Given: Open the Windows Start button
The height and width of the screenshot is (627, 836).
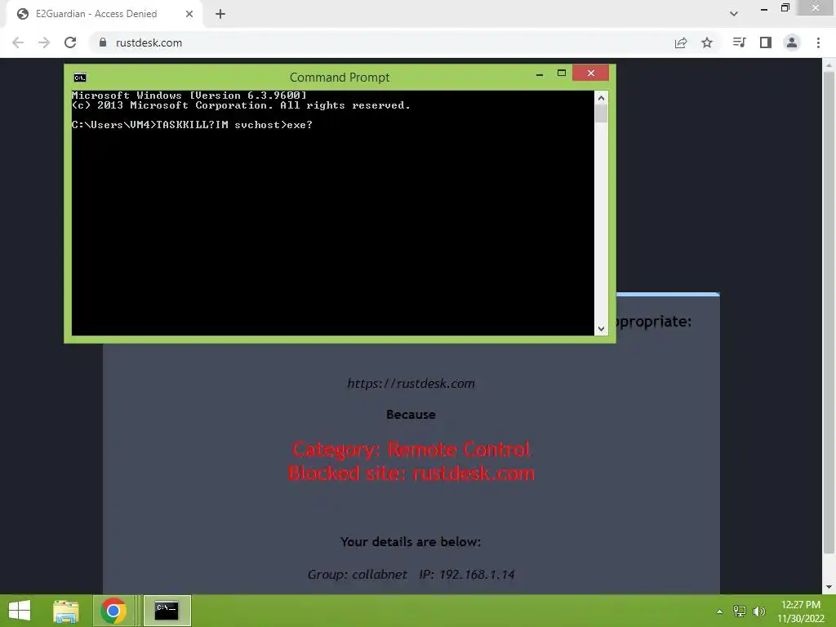Looking at the screenshot, I should pos(20,611).
